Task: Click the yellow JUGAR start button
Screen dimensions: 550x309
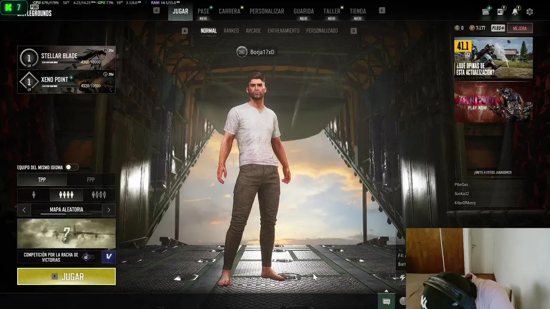Action: (67, 276)
